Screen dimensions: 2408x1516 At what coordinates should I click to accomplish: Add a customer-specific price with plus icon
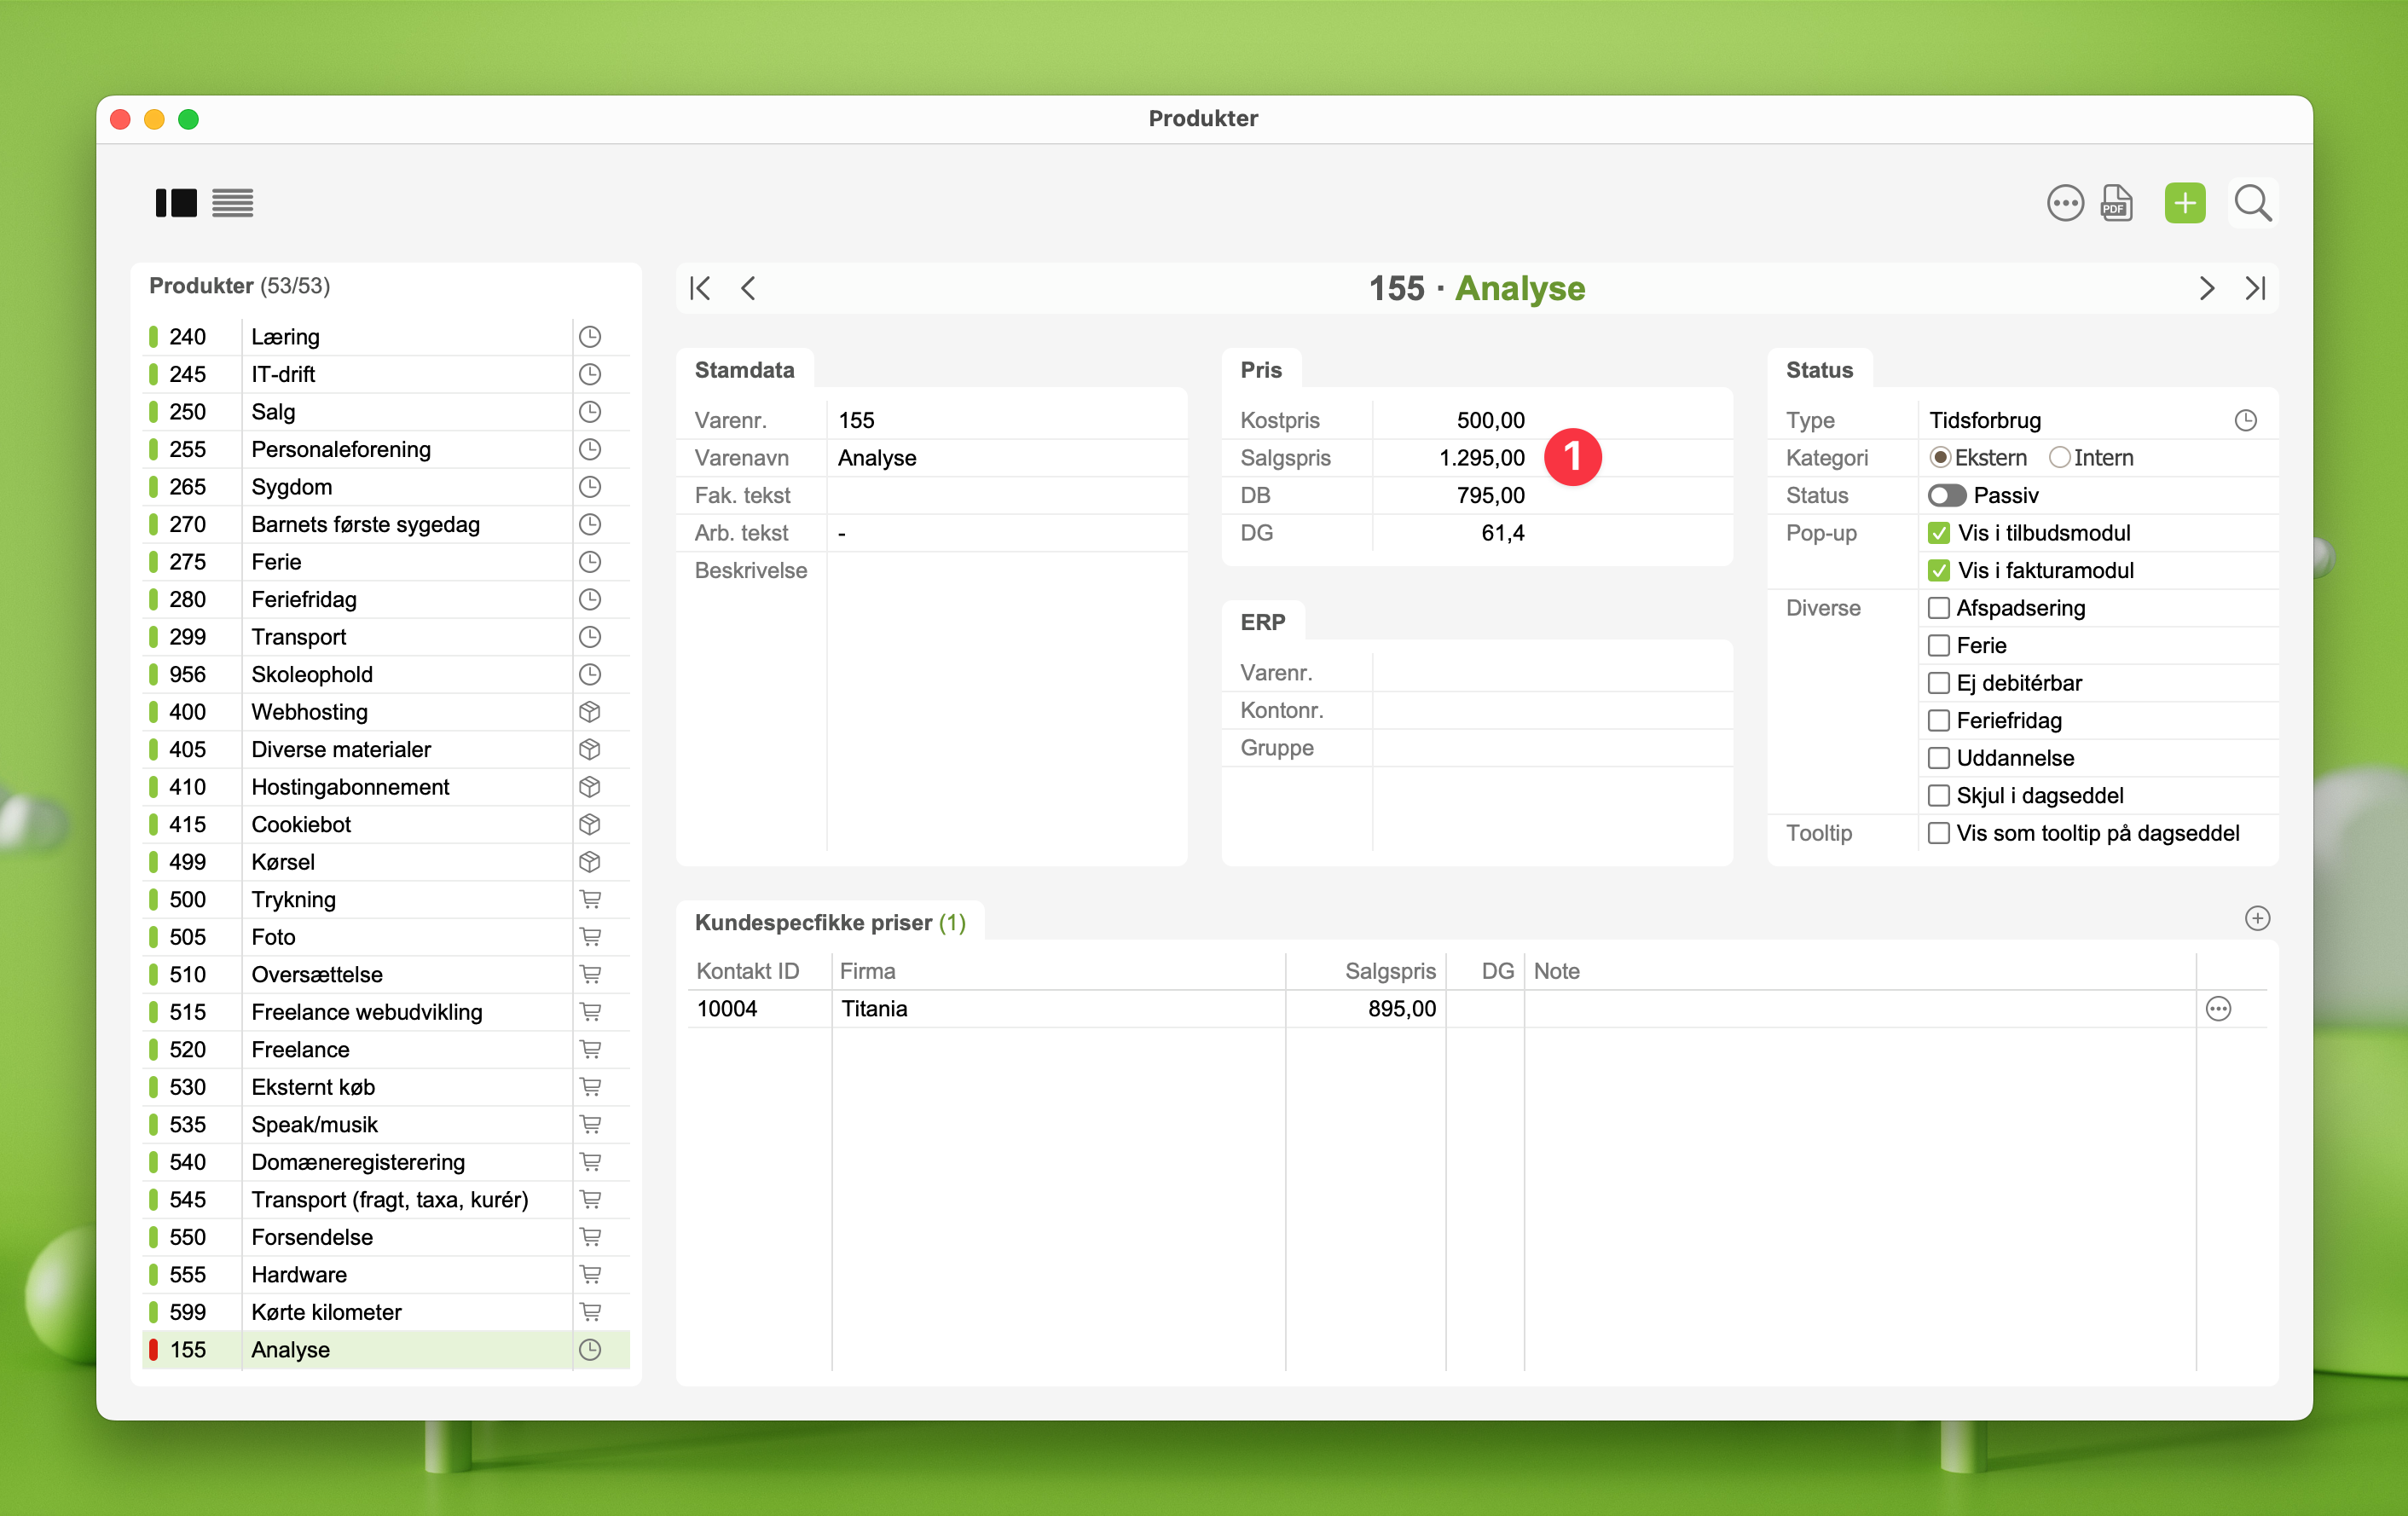click(2256, 918)
